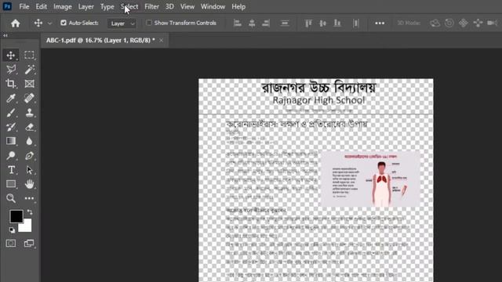502x282 pixels.
Task: Open the Select menu
Action: click(129, 7)
